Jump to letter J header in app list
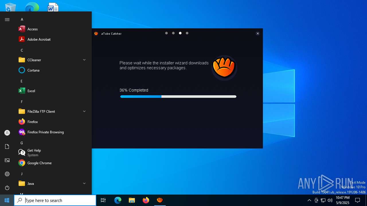 22,174
